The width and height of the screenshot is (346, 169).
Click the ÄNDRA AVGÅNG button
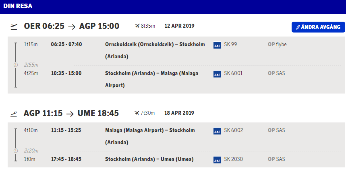coord(318,27)
